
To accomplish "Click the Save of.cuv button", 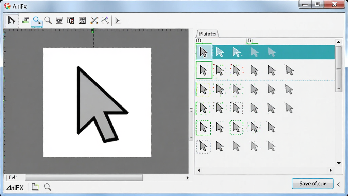I will [x=313, y=183].
